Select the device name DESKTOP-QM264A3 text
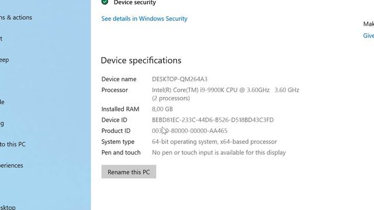The height and width of the screenshot is (210, 374). click(179, 79)
